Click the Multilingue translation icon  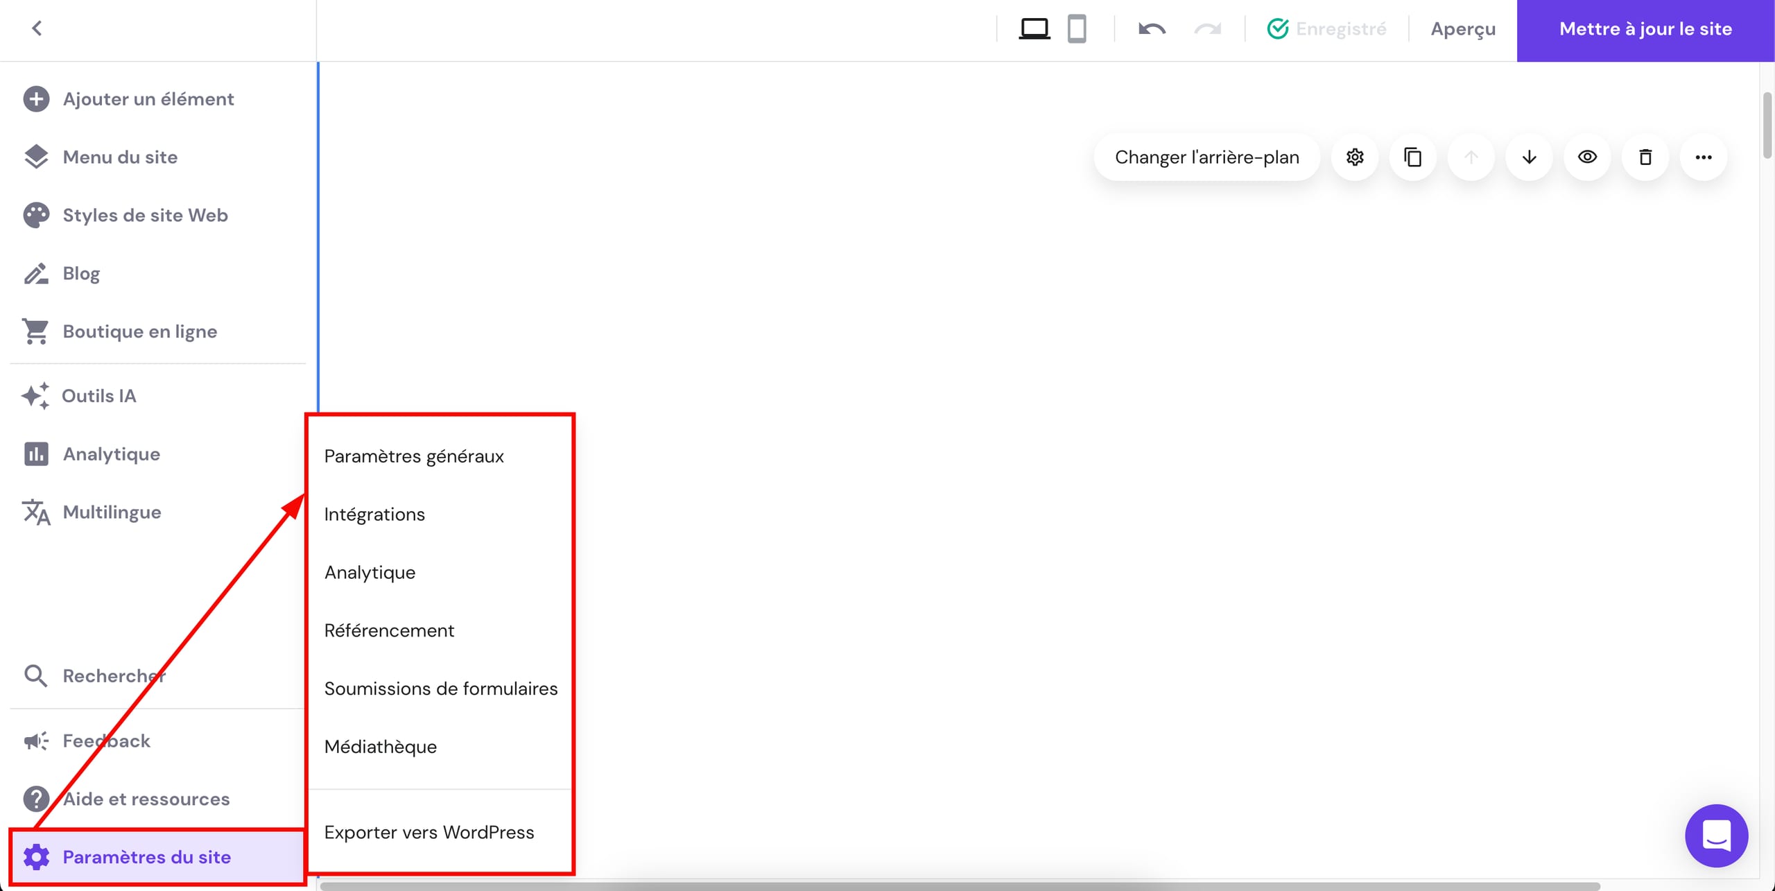(x=35, y=512)
